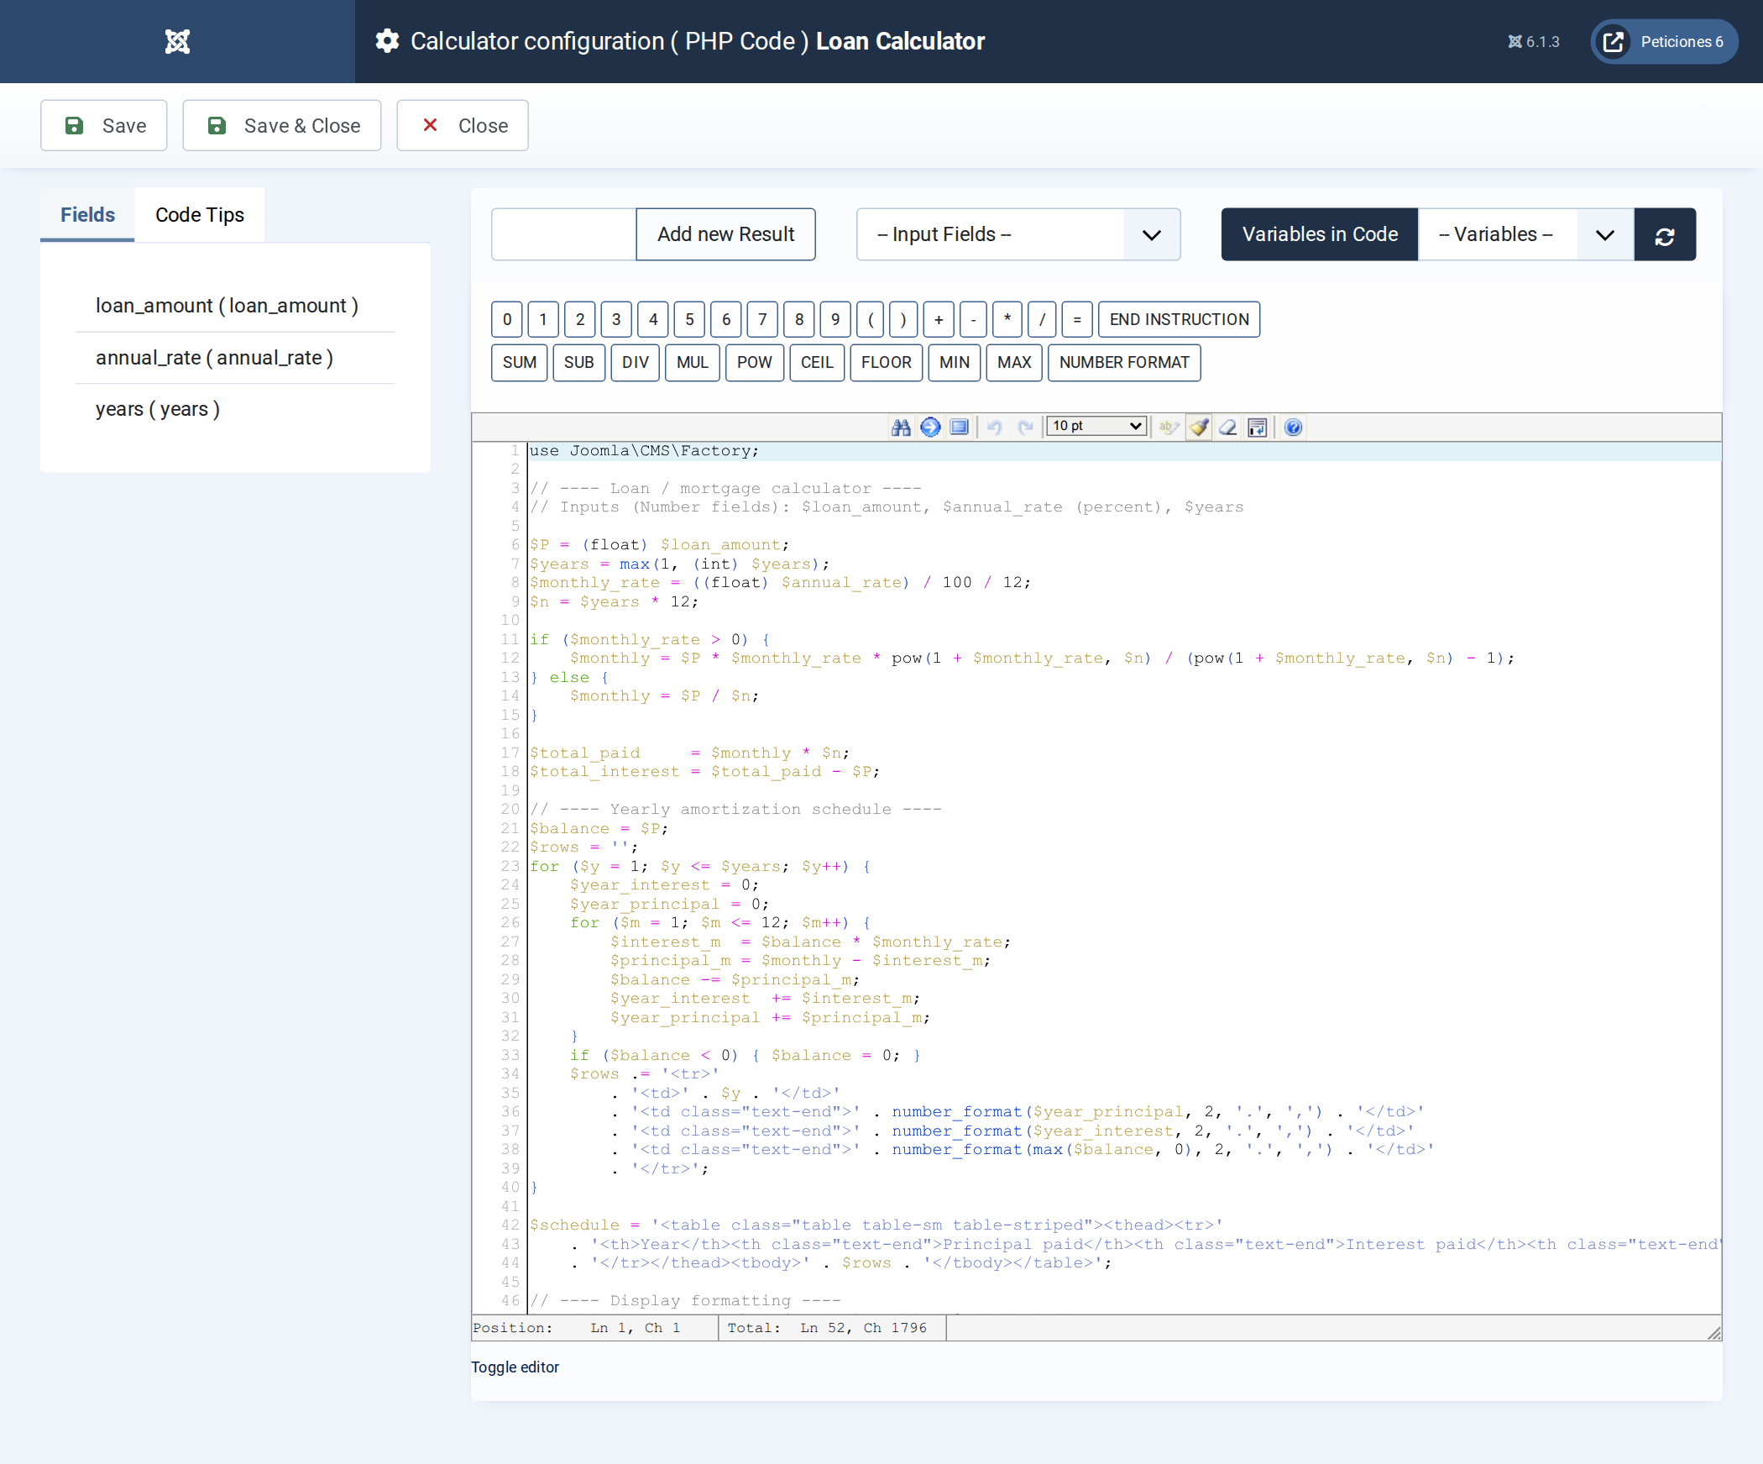Click line 20 Yearly amortization schedule comment
The image size is (1763, 1464).
[x=735, y=810]
